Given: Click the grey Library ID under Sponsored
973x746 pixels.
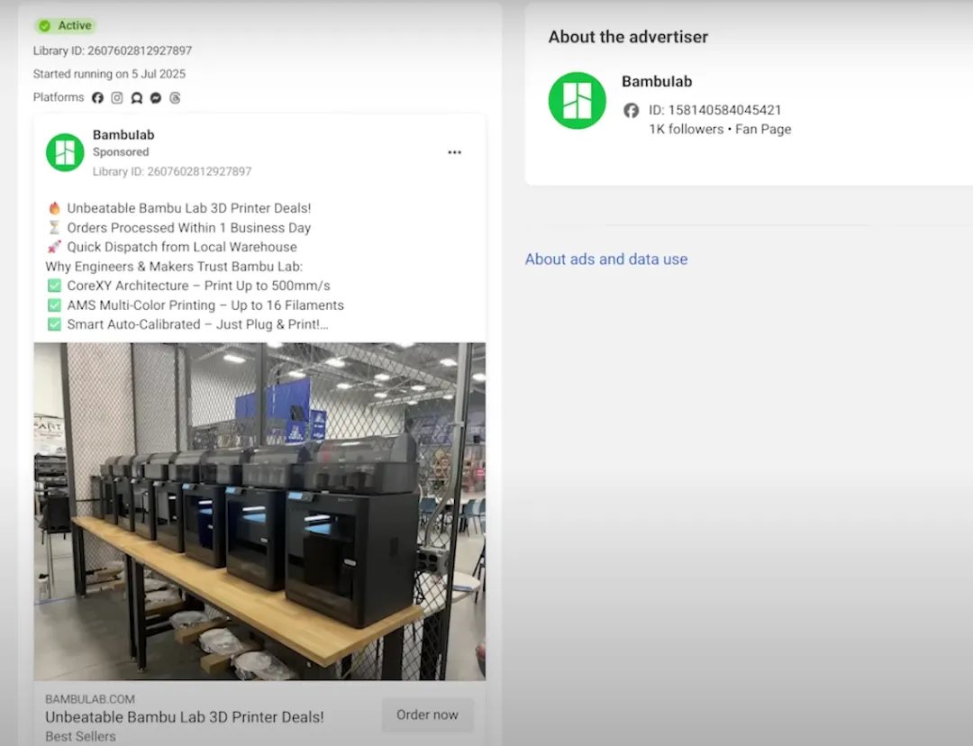Looking at the screenshot, I should coord(172,171).
